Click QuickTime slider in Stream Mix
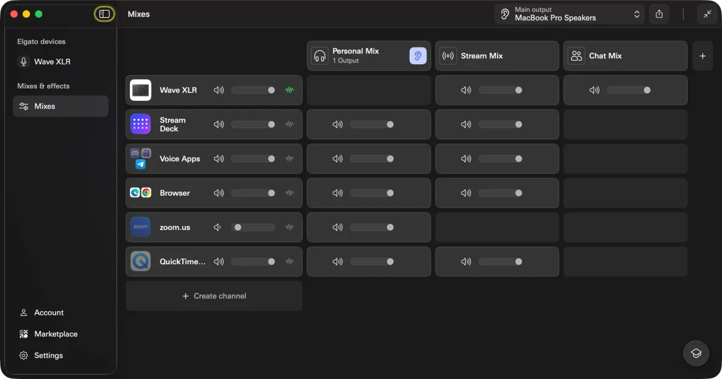The image size is (722, 379). click(501, 262)
